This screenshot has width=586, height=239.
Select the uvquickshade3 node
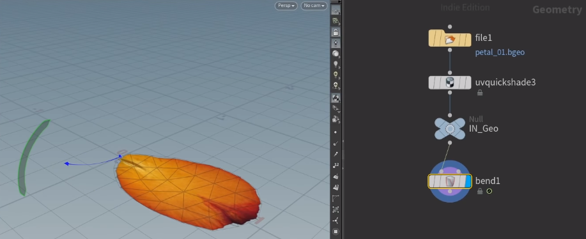coord(450,82)
